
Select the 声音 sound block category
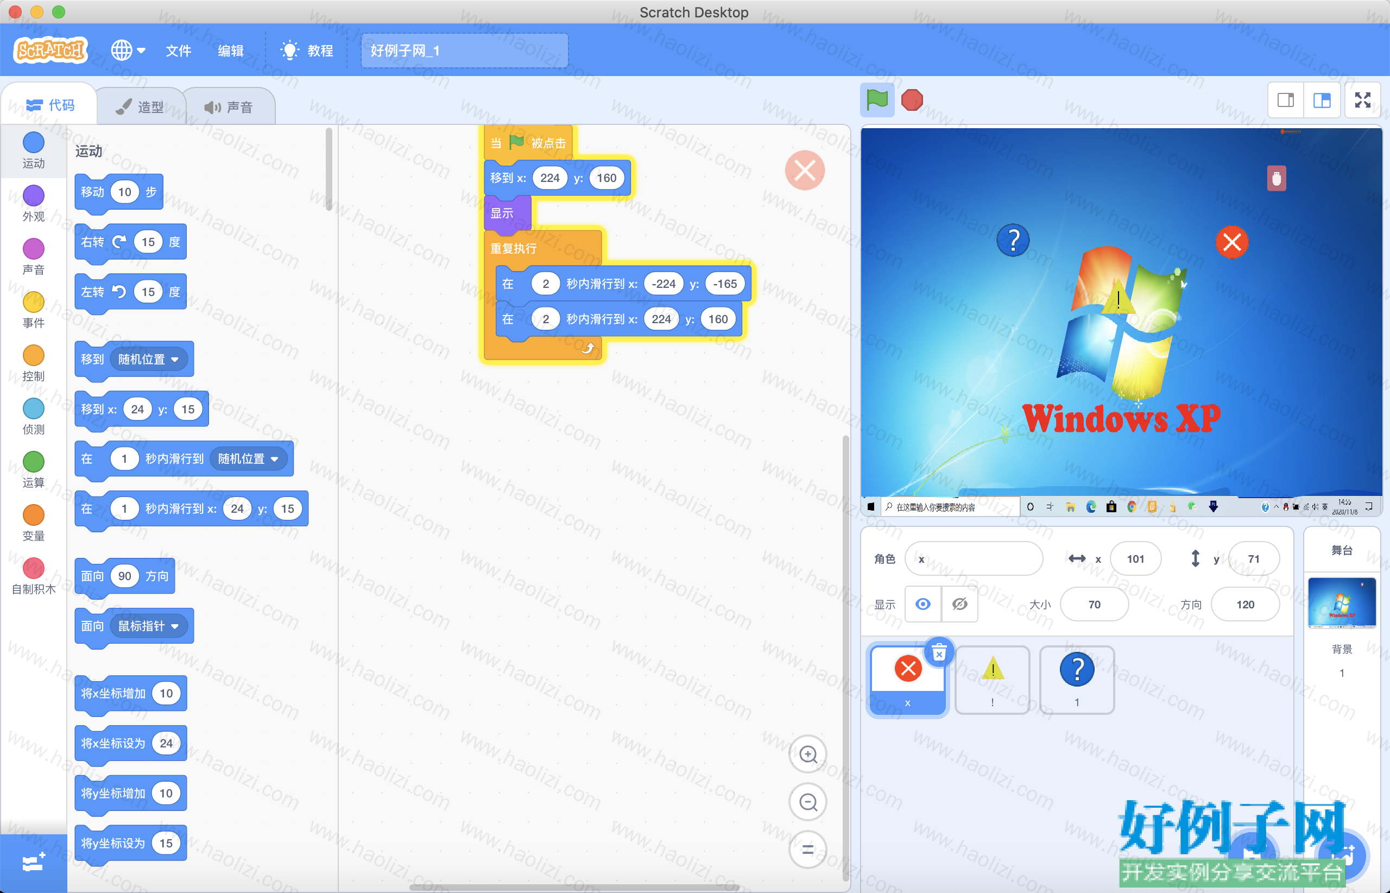coord(34,257)
